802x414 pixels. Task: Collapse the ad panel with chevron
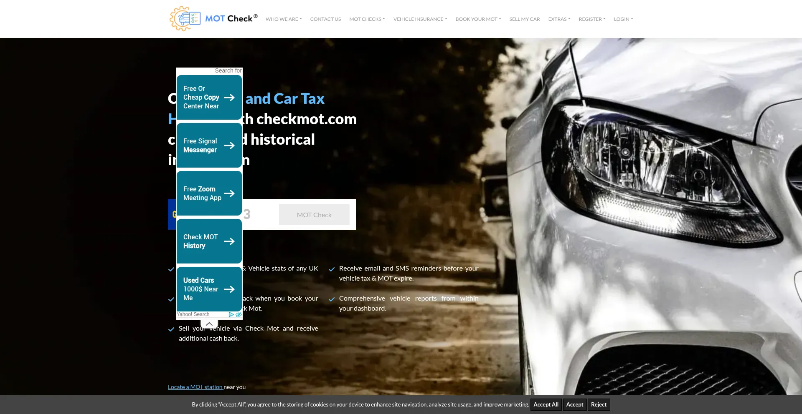pyautogui.click(x=209, y=324)
